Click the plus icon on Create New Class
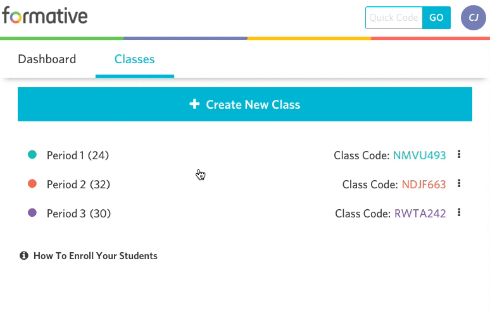Image resolution: width=490 pixels, height=316 pixels. point(194,104)
